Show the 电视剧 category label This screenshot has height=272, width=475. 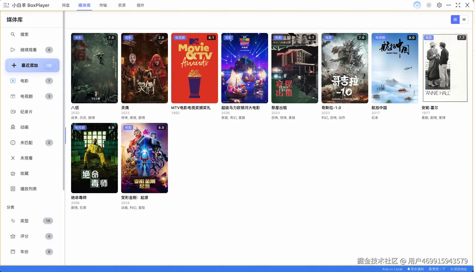click(27, 96)
